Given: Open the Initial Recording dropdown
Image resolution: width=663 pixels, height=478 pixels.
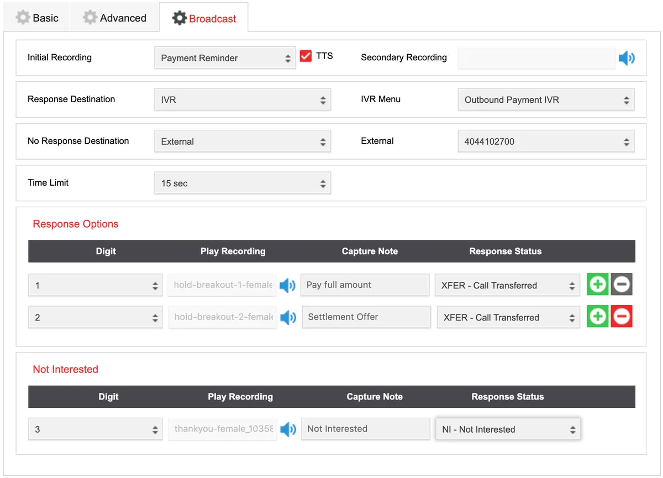Looking at the screenshot, I should click(x=225, y=58).
